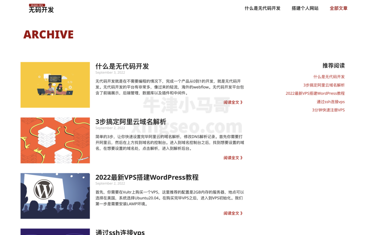Click the 无码开发 WUMA DEV site logo
Viewport: 374px width, 235px height.
click(x=41, y=8)
